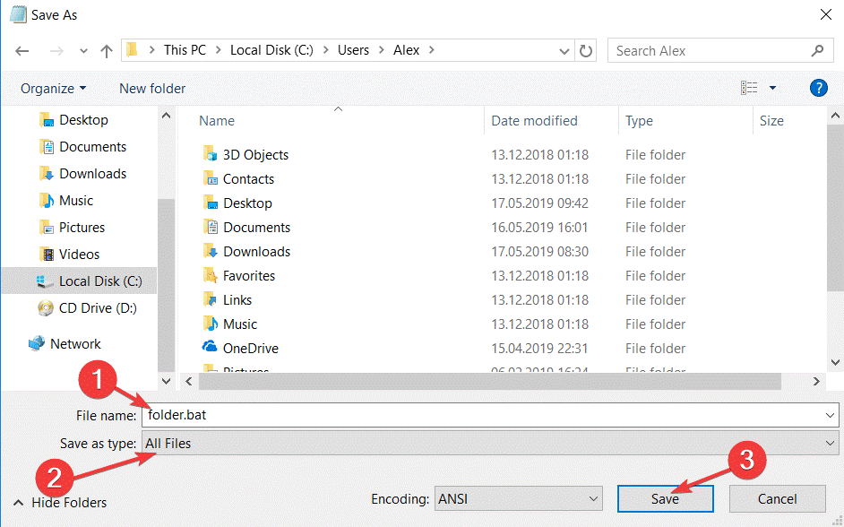Refresh the Alex folder view
Image resolution: width=844 pixels, height=527 pixels.
586,51
